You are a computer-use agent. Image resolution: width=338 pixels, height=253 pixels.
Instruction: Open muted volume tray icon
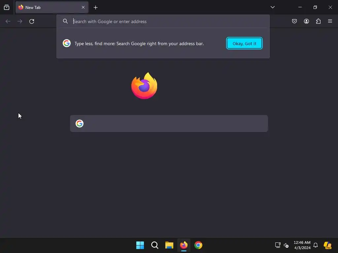pos(286,245)
